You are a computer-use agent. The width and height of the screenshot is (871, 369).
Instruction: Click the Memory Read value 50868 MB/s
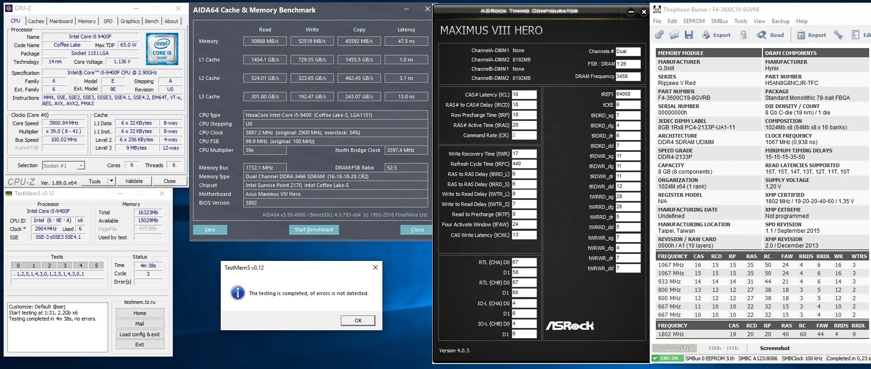(265, 41)
